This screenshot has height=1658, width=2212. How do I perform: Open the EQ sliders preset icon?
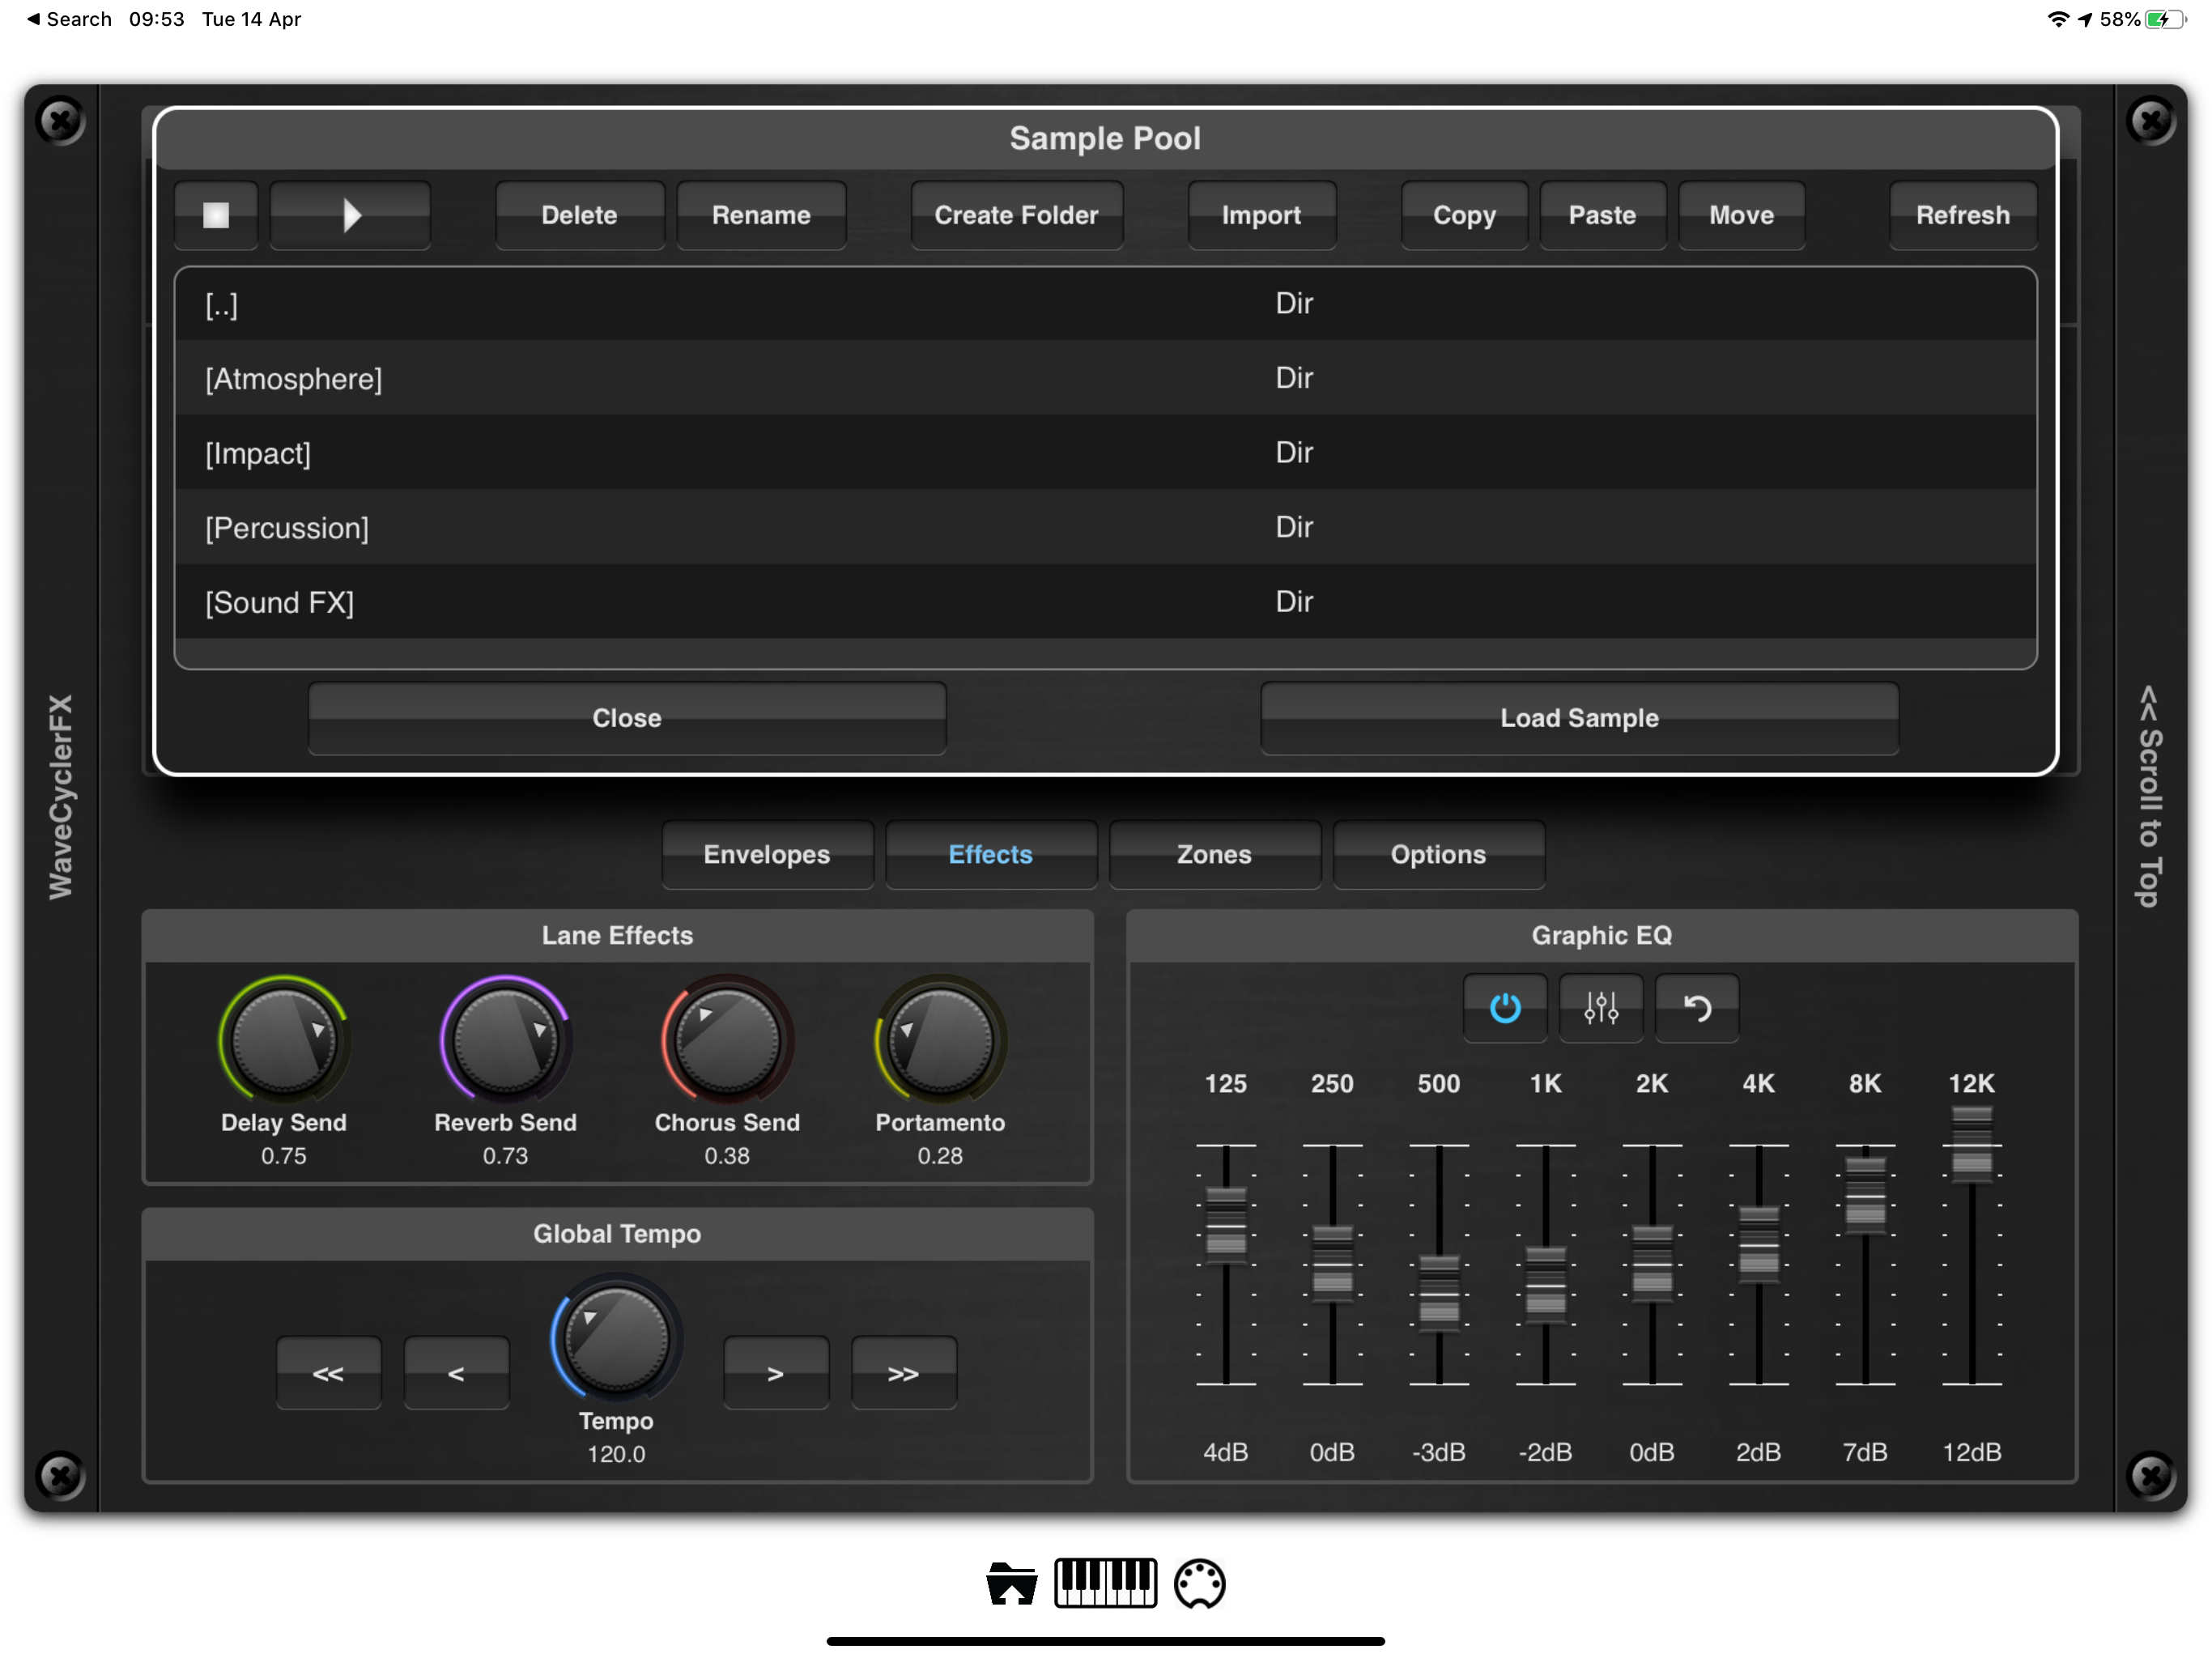tap(1600, 1007)
